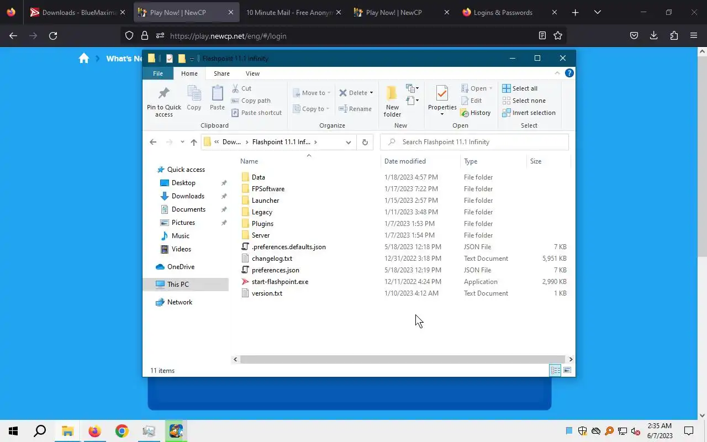Click the Paste ribbon icon

[217, 98]
